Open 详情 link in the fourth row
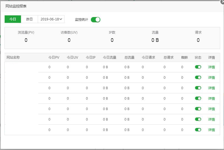 click(x=211, y=99)
